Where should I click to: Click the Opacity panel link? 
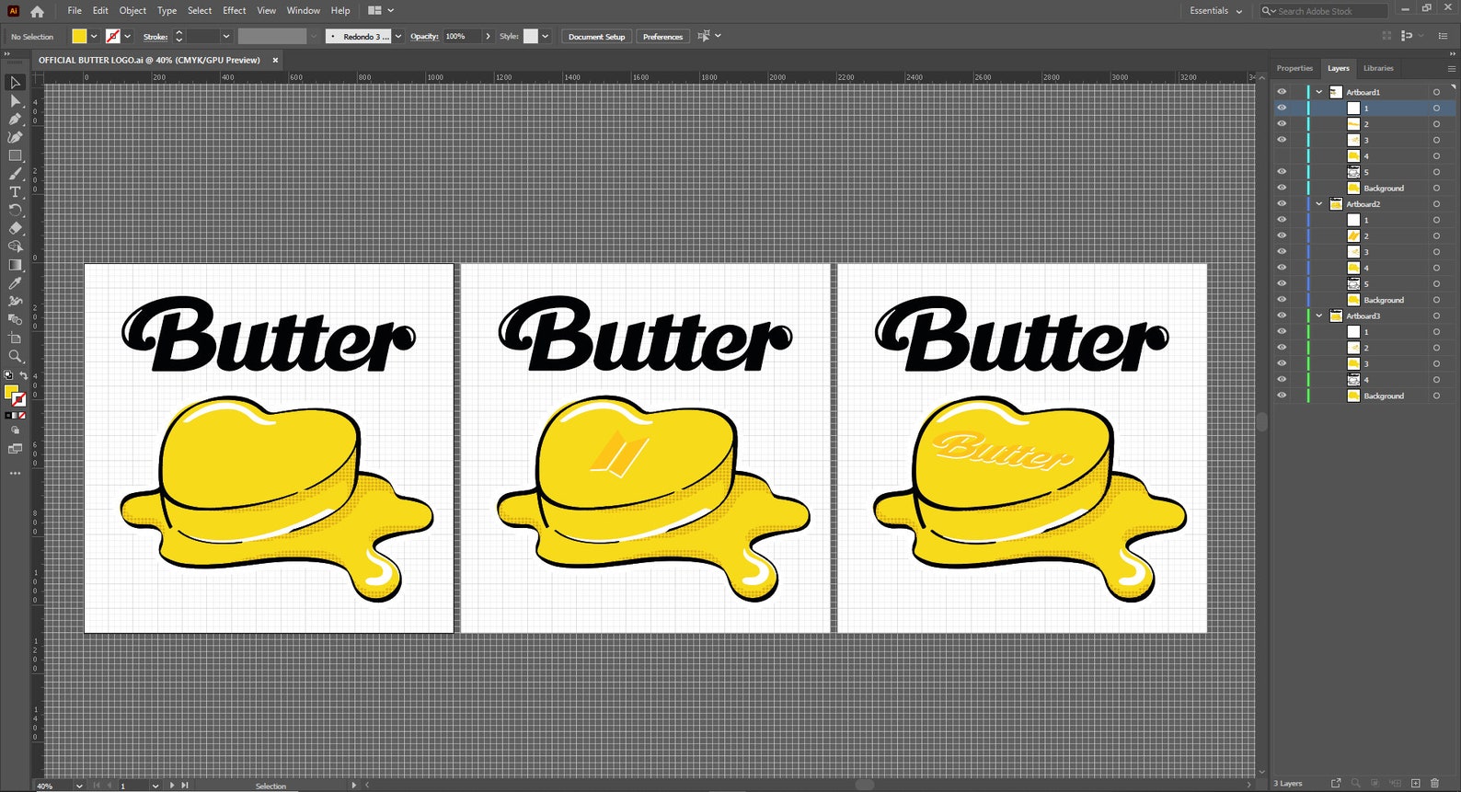[424, 37]
